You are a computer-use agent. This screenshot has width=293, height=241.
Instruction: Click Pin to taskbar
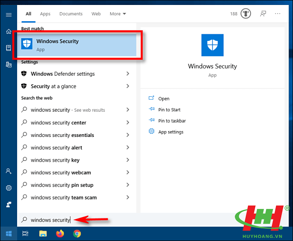coord(172,121)
